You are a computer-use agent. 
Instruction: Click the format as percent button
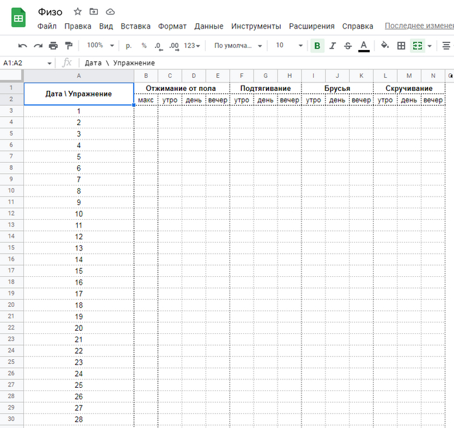tap(144, 45)
